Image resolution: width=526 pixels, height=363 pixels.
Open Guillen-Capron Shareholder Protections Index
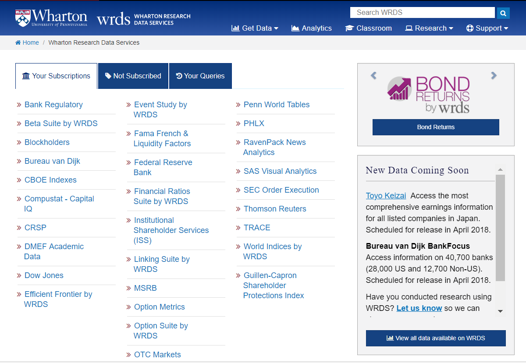point(274,285)
